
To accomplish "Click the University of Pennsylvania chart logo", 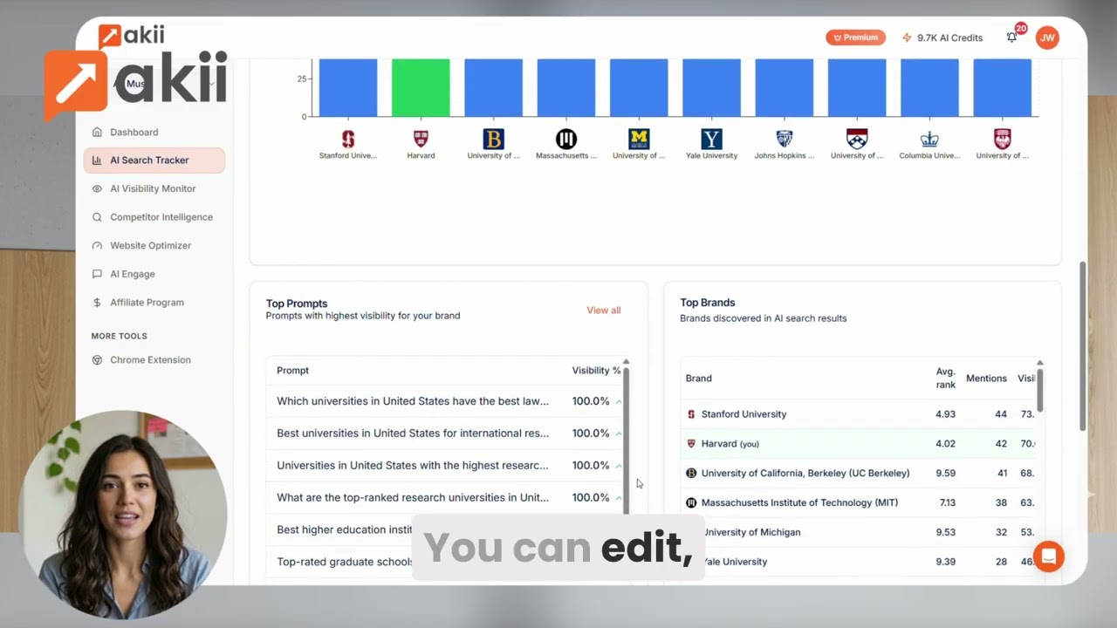I will (x=857, y=139).
